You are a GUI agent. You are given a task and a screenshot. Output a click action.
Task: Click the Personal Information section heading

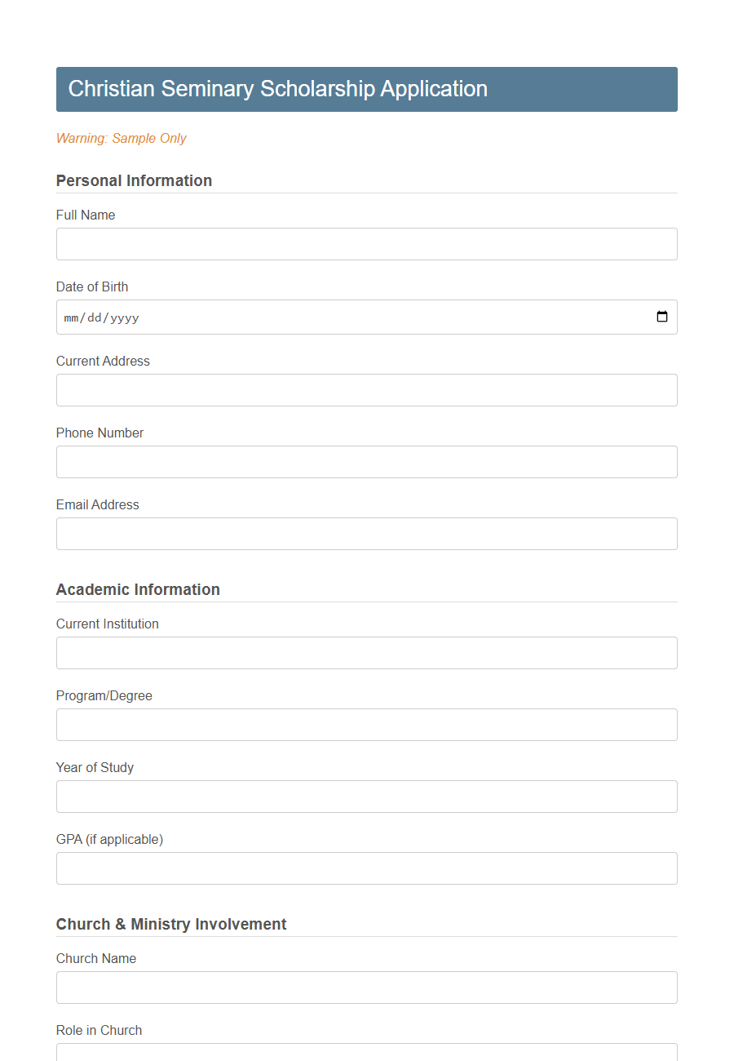[134, 180]
